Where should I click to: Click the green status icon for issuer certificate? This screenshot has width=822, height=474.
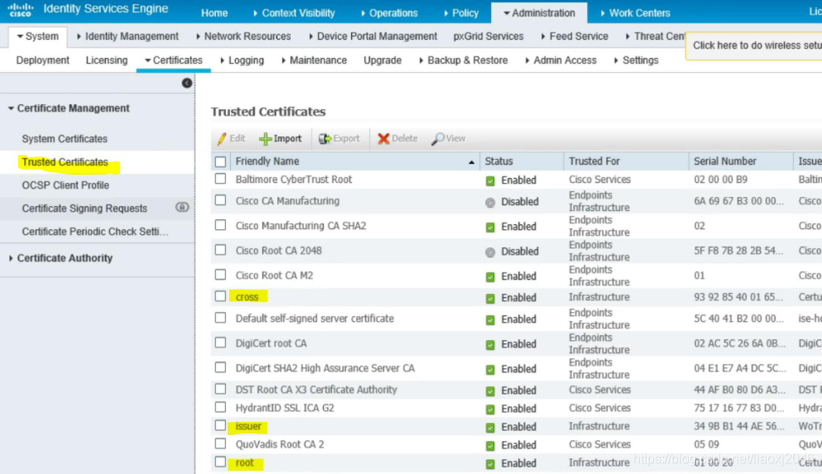click(x=490, y=428)
